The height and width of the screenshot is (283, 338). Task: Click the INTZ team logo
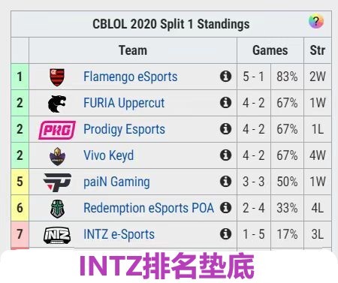click(x=57, y=235)
